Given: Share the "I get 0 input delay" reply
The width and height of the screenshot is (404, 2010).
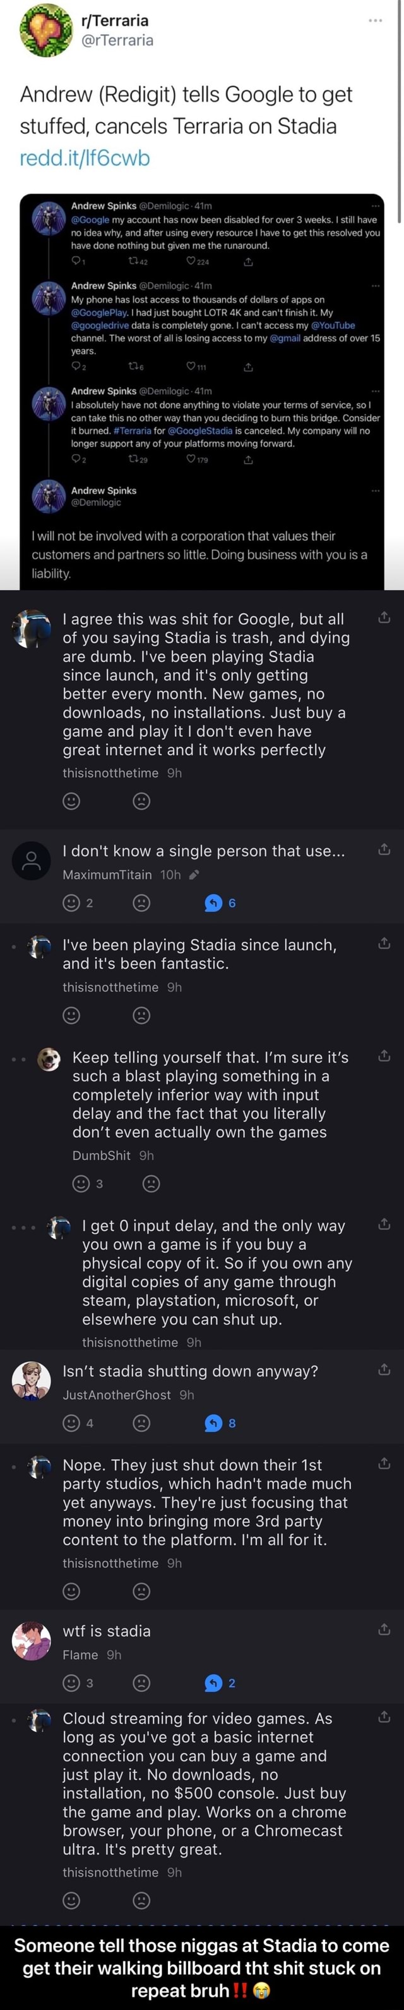Looking at the screenshot, I should pos(384,1225).
